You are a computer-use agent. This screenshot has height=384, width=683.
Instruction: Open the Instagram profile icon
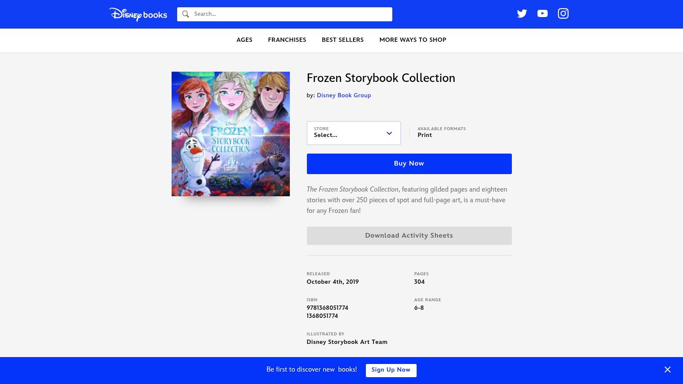tap(563, 14)
